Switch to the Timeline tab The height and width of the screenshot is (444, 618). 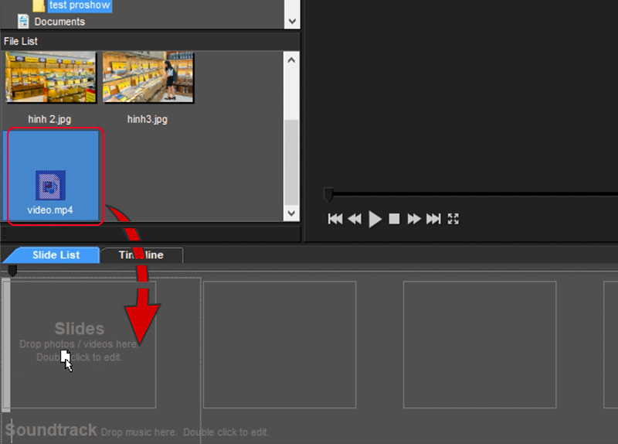click(141, 255)
